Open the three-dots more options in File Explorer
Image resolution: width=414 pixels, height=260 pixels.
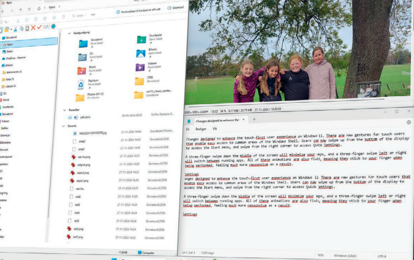tap(93, 15)
